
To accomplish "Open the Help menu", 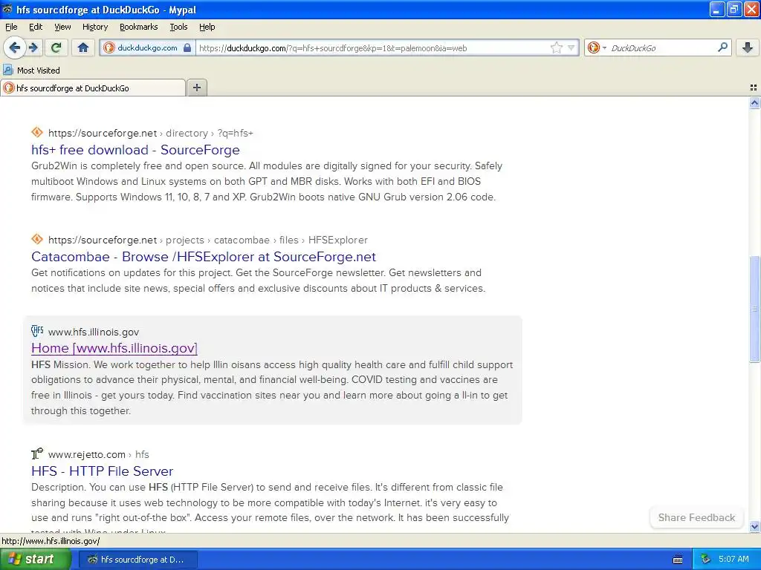I will (207, 27).
